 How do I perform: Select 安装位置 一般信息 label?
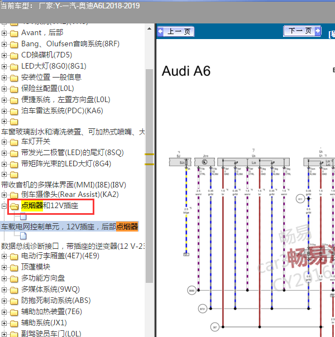[51, 78]
